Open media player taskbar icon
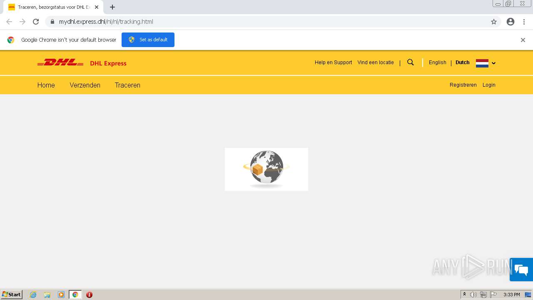This screenshot has height=300, width=533. [61, 295]
